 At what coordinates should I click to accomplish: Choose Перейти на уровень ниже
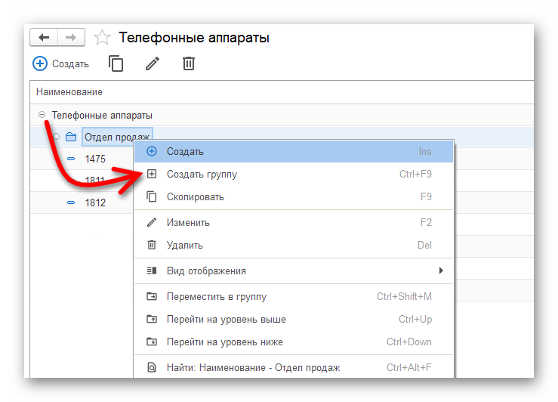[x=294, y=342]
